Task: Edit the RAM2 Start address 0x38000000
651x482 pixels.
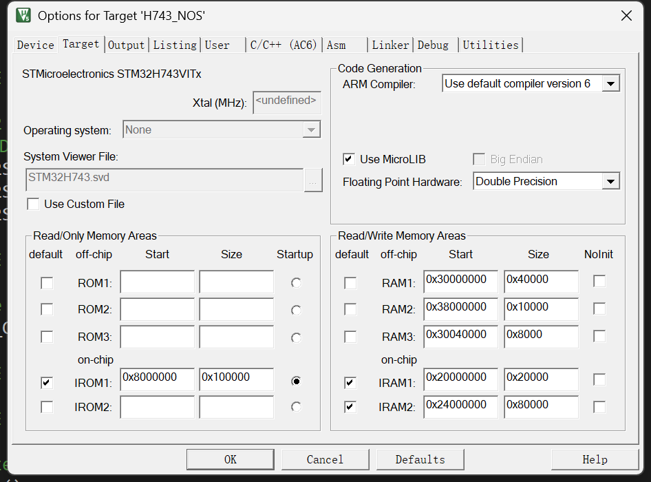Action: [x=461, y=309]
